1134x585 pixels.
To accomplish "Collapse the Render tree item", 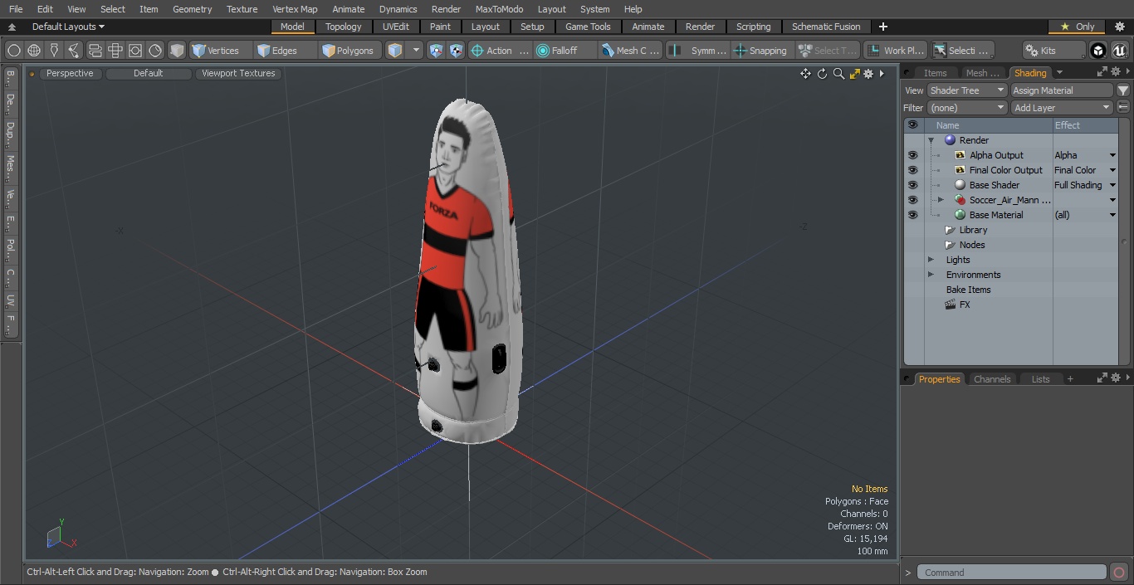I will click(931, 140).
